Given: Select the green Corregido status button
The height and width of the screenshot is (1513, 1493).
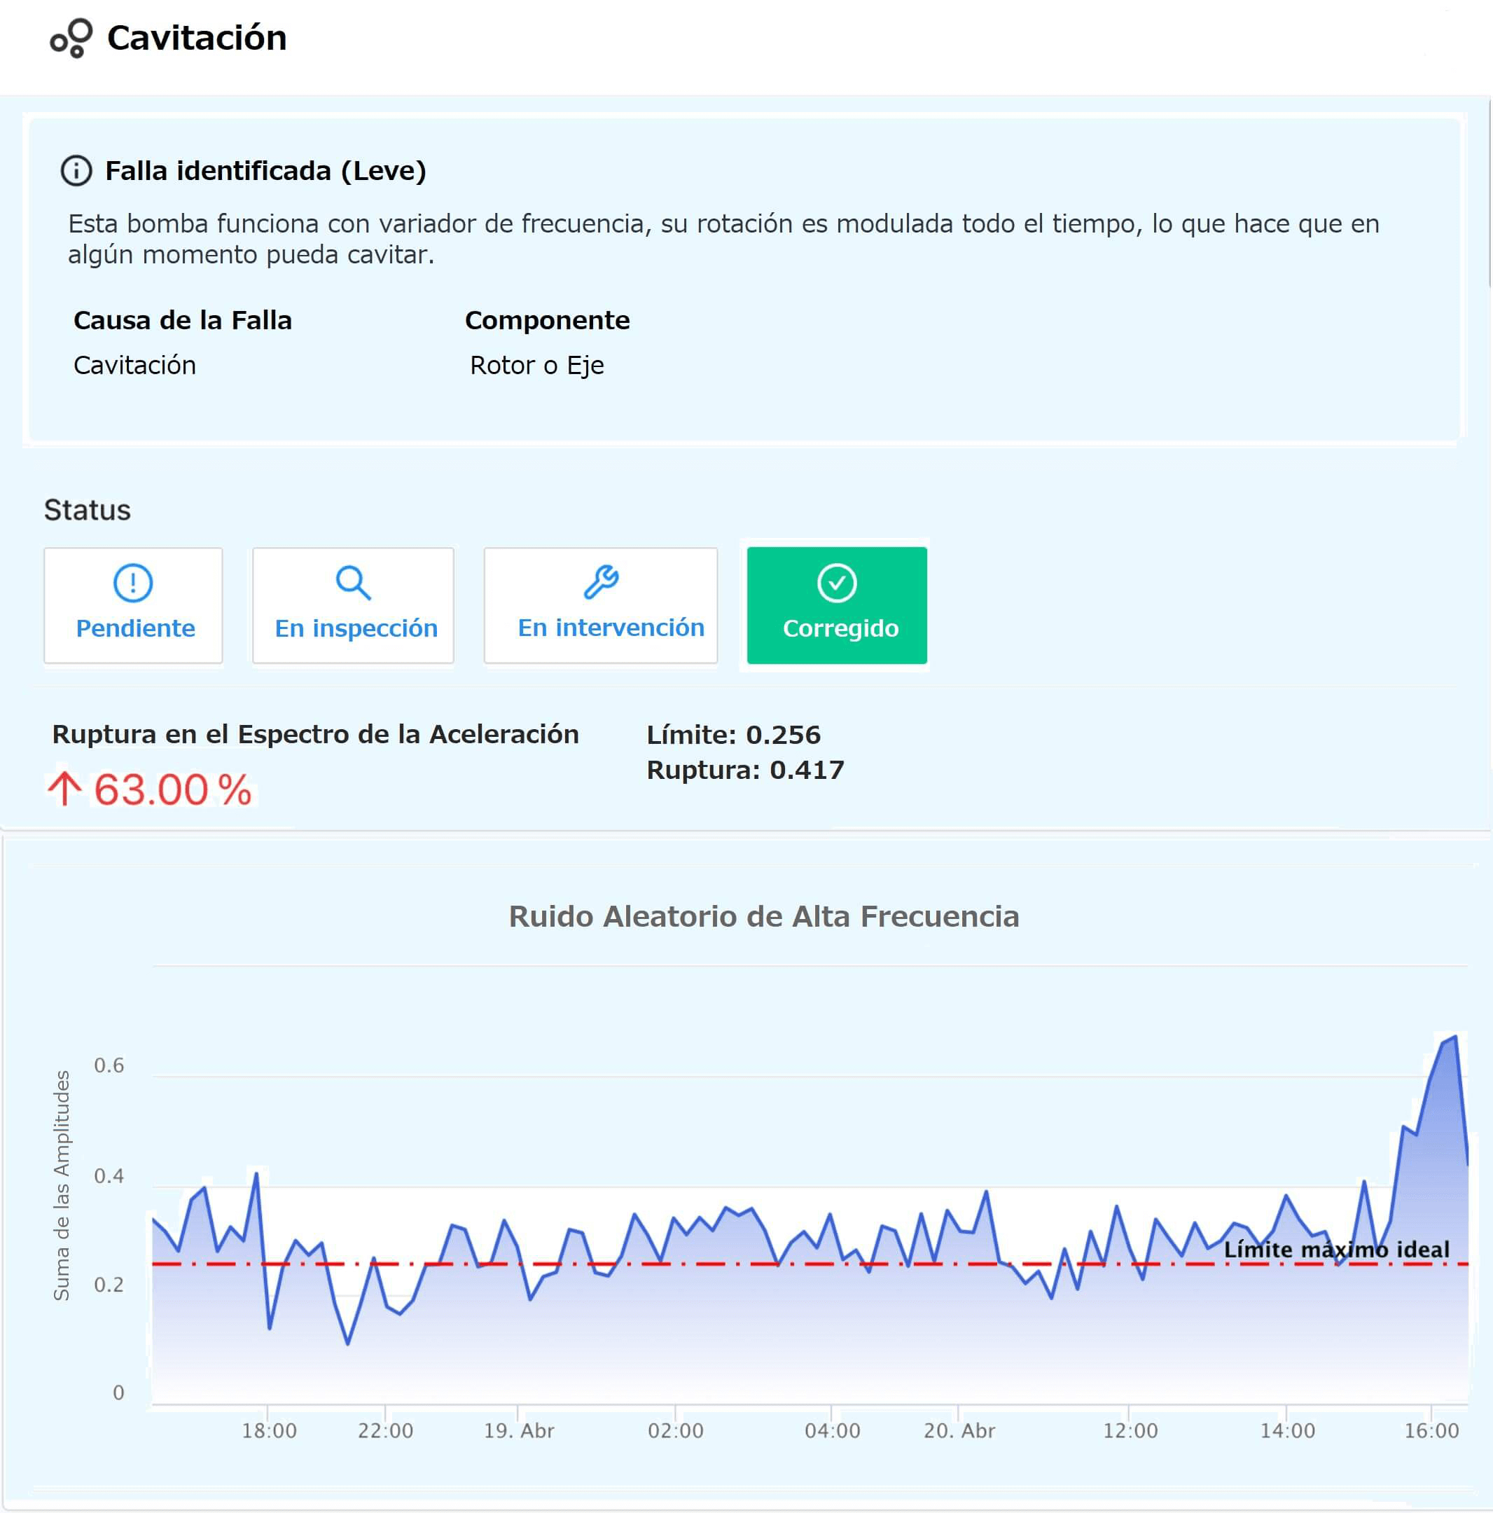Looking at the screenshot, I should (x=837, y=605).
